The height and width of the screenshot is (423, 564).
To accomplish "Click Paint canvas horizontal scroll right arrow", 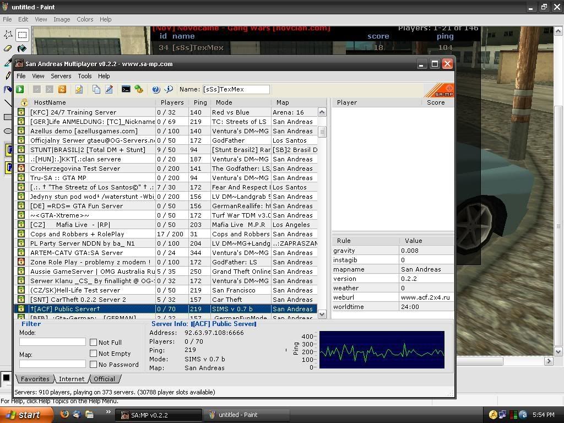I will point(549,361).
